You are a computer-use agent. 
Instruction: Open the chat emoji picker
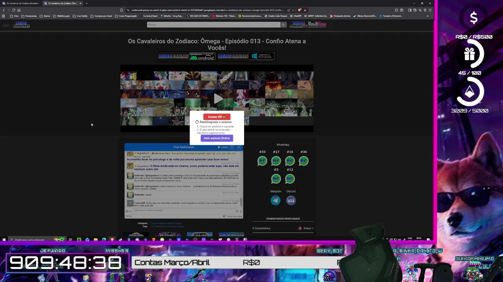[237, 211]
